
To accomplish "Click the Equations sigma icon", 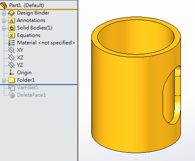I will [x=12, y=35].
